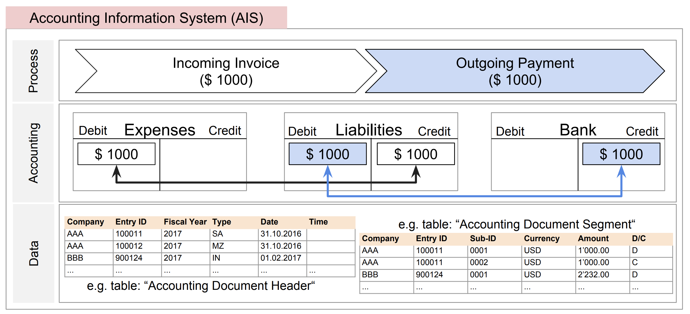
Task: Select the blue $ 1000 box in Bank credit
Action: tap(621, 154)
